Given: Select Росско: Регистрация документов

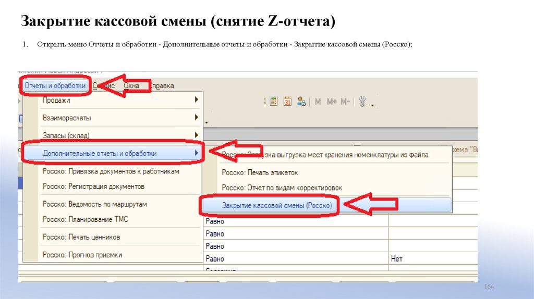Looking at the screenshot, I should point(113,186).
